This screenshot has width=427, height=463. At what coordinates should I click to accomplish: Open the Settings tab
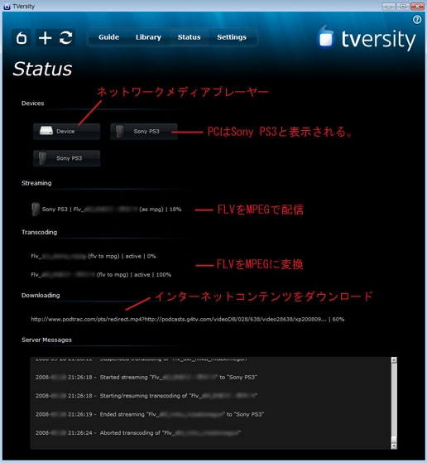[x=232, y=37]
